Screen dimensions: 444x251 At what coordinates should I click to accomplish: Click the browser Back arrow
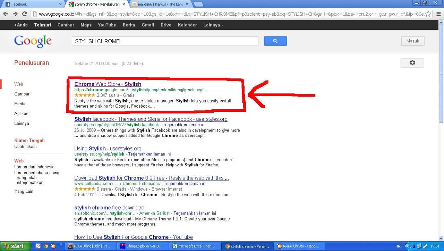tap(6, 14)
